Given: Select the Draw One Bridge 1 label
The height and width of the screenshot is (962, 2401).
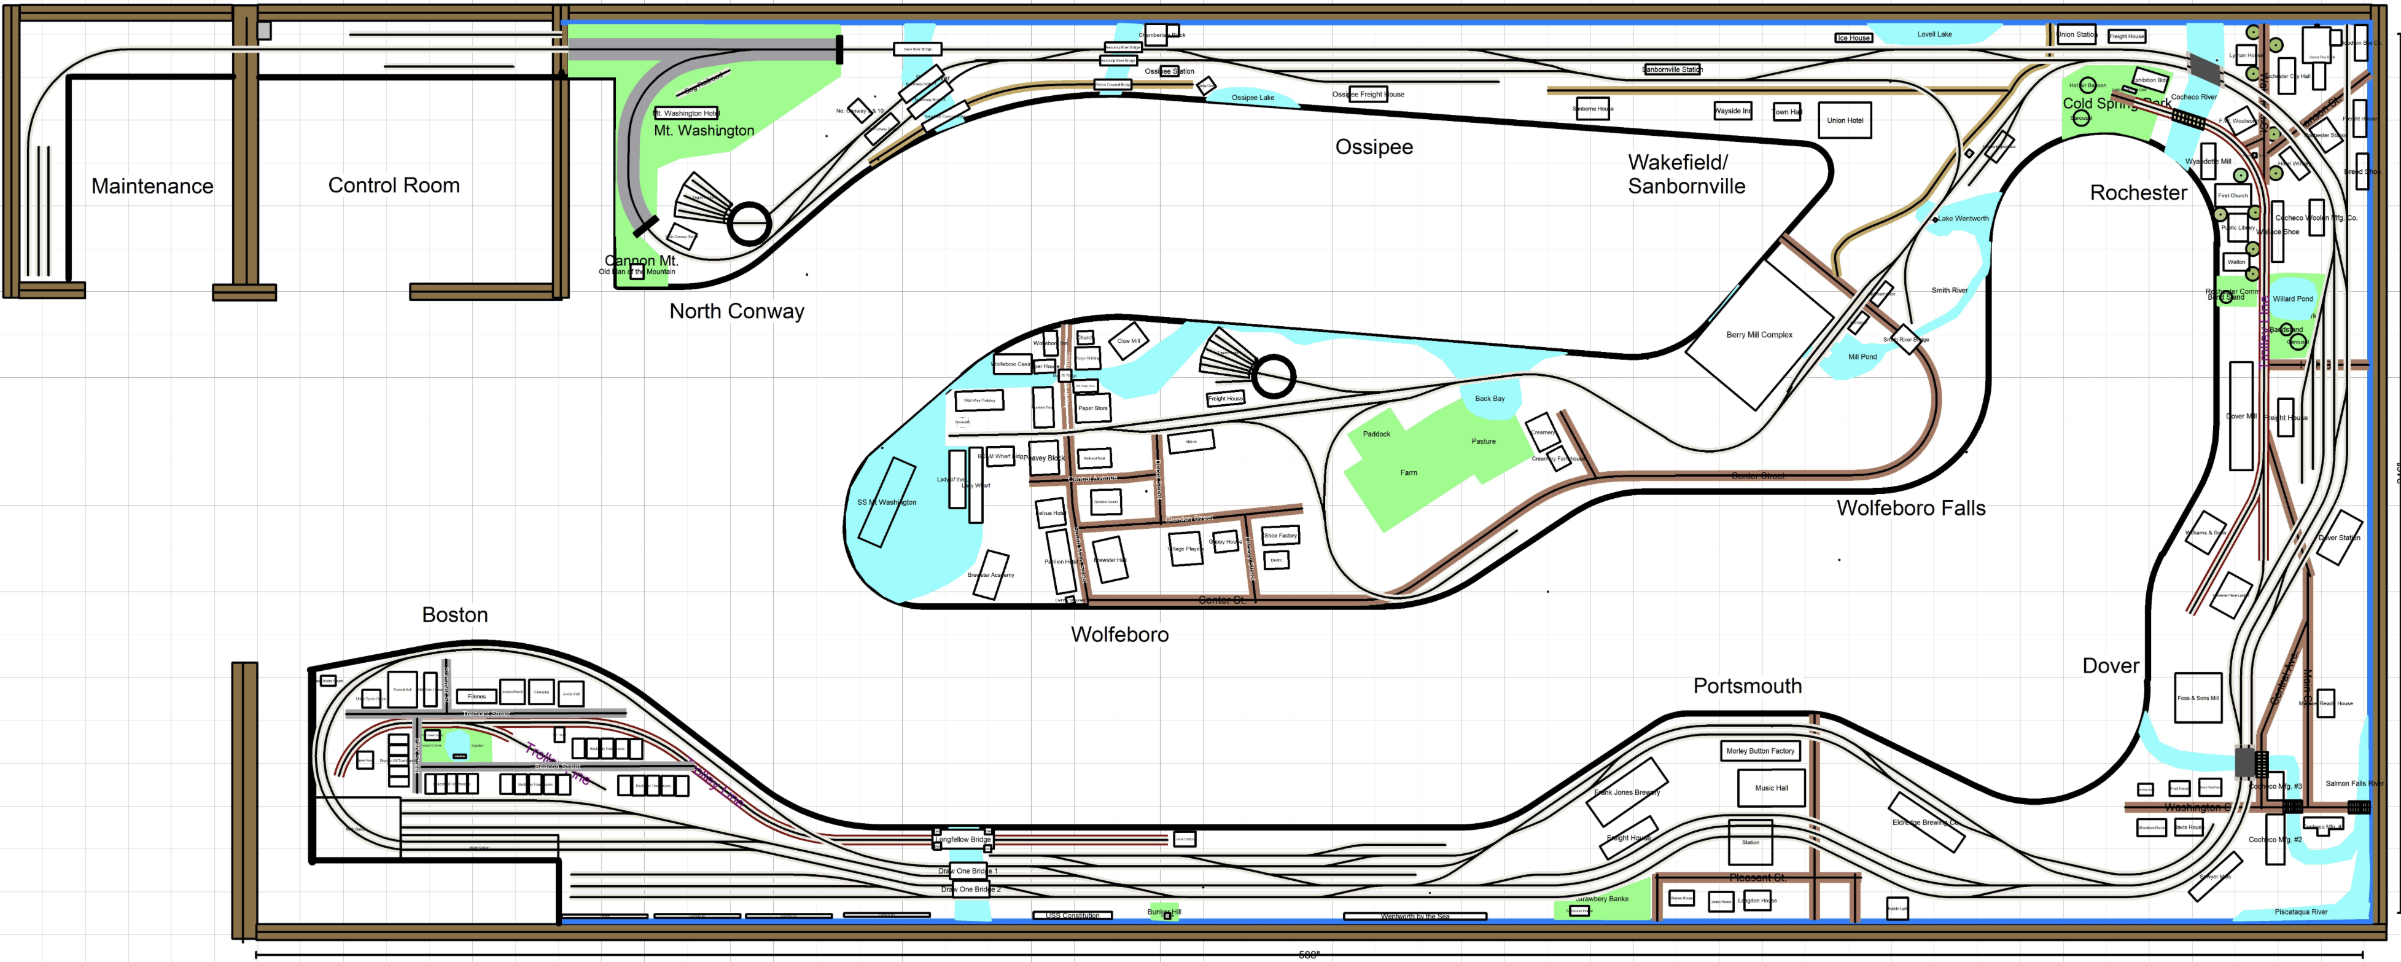Looking at the screenshot, I should pyautogui.click(x=968, y=872).
